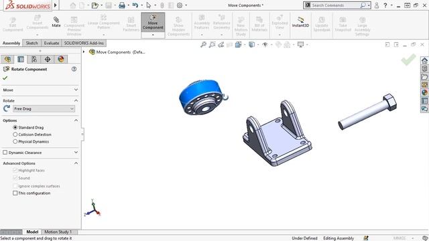Viewport: 429px width, 241px height.
Task: Open the DimXpertManager tab
Action: click(x=48, y=59)
